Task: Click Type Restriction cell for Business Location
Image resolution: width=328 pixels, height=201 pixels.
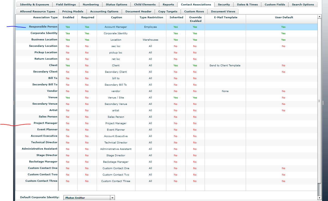Action: (150, 40)
